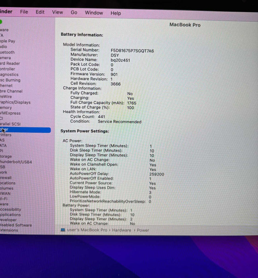Click full charge capacity value 1765
Viewport: 258px width, 278px height.
pyautogui.click(x=132, y=103)
